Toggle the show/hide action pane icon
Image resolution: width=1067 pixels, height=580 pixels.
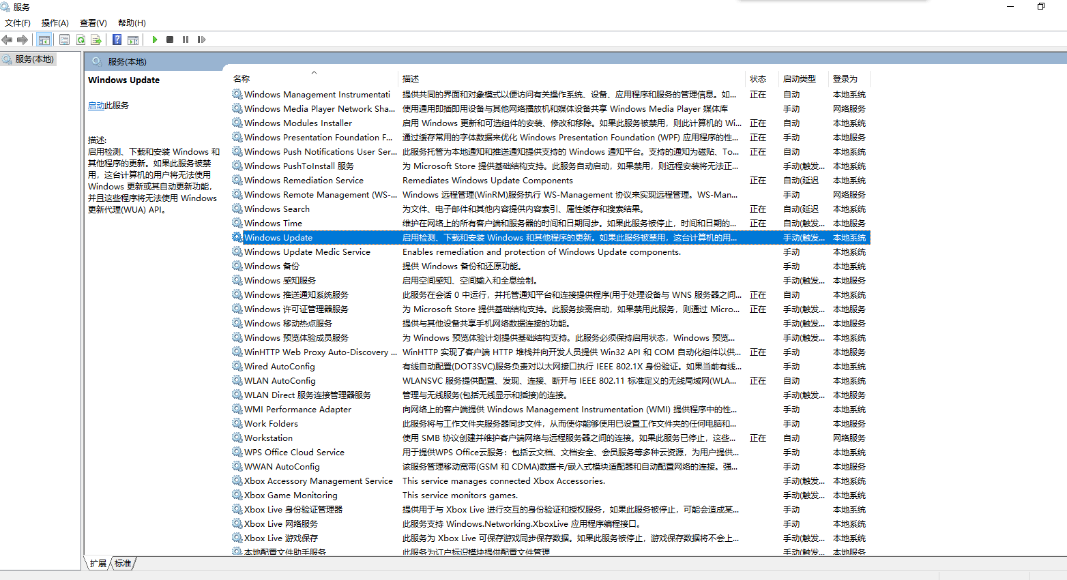133,40
